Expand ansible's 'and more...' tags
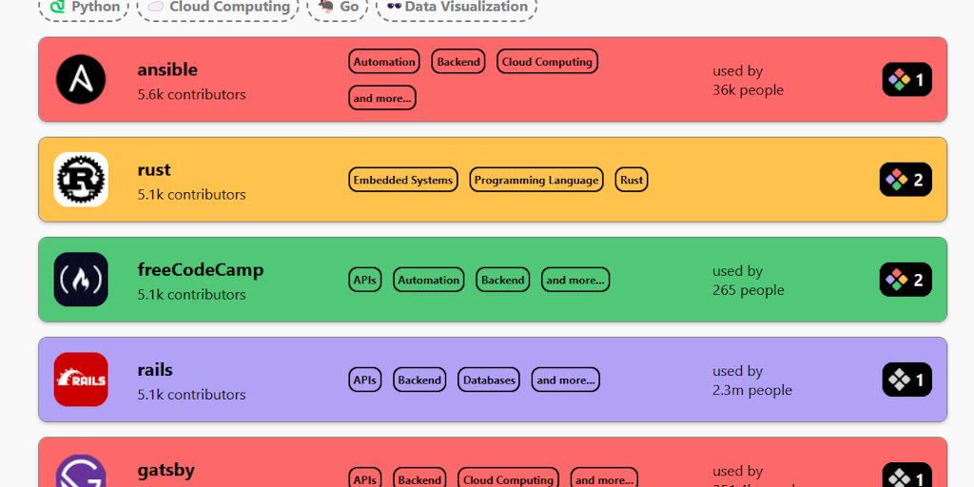The height and width of the screenshot is (487, 974). coord(382,98)
